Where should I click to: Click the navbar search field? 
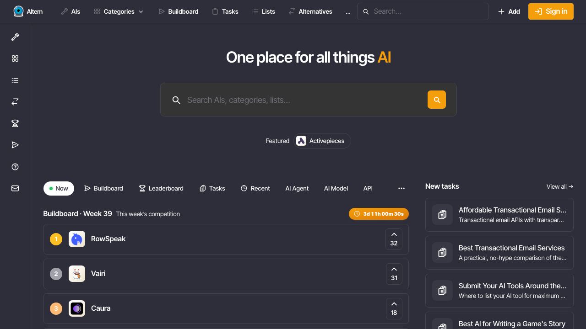(423, 11)
